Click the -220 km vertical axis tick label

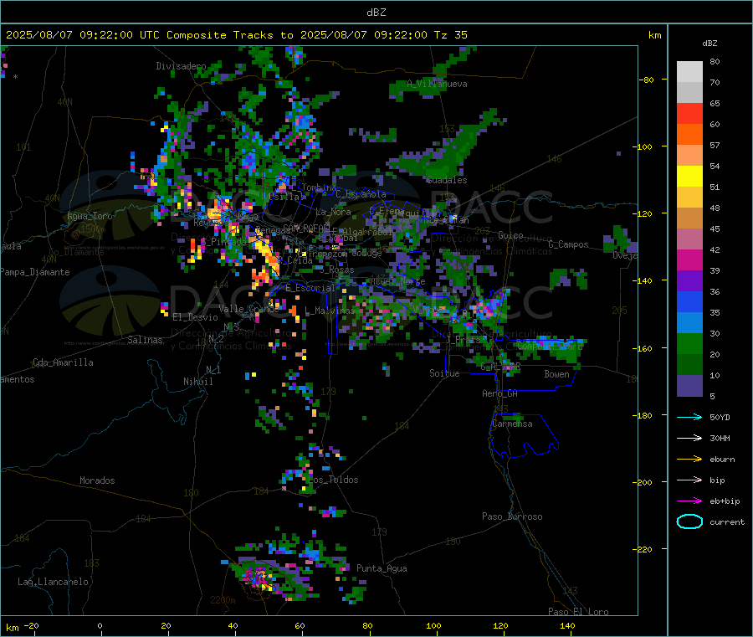[x=643, y=550]
